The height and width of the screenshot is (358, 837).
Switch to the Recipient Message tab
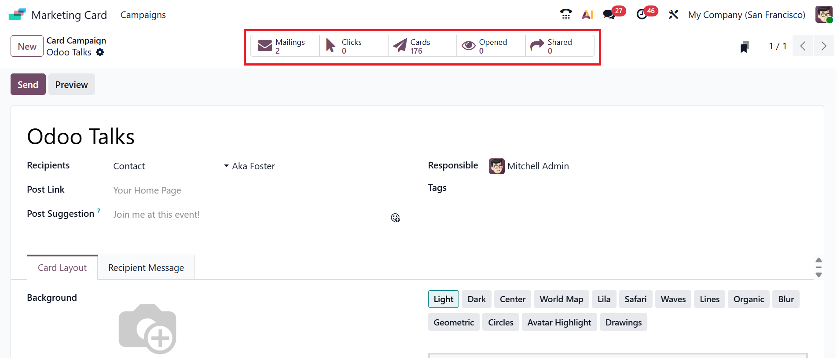(x=146, y=267)
